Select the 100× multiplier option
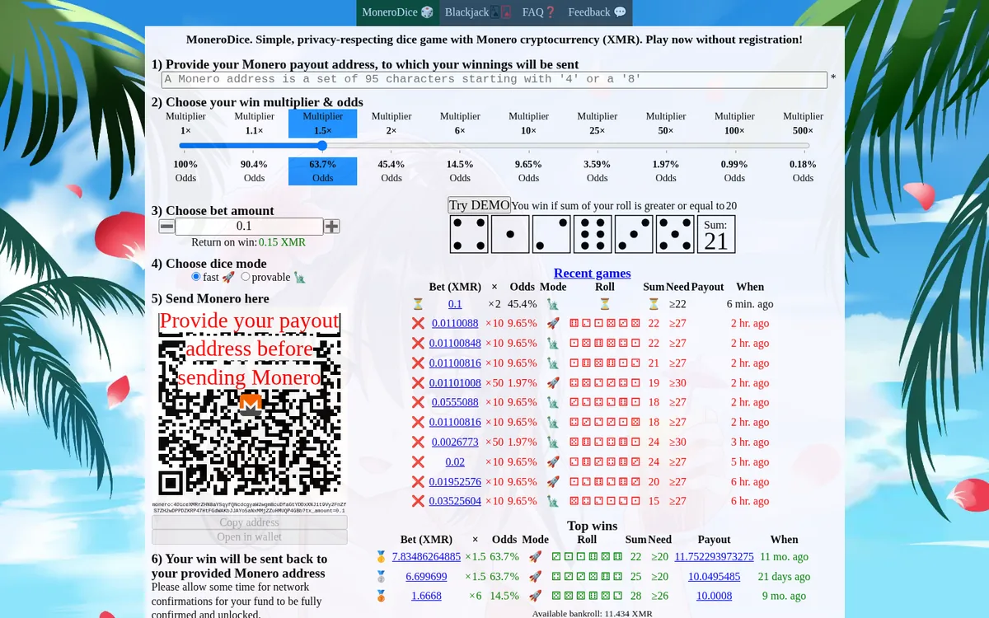Screen dimensions: 989x618 coord(734,124)
